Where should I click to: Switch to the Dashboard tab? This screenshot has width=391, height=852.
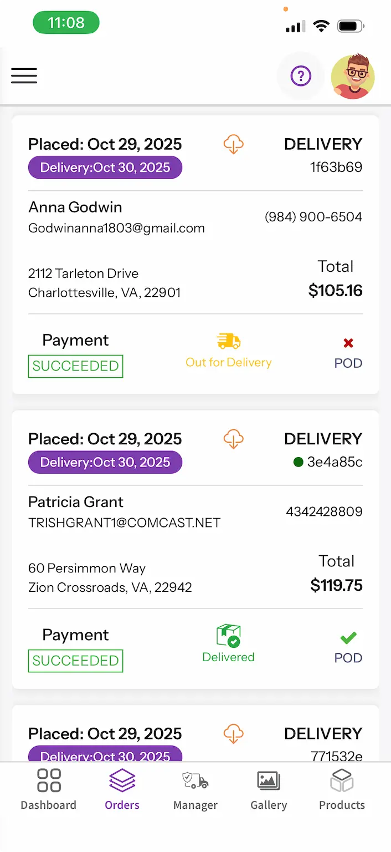[x=49, y=789]
